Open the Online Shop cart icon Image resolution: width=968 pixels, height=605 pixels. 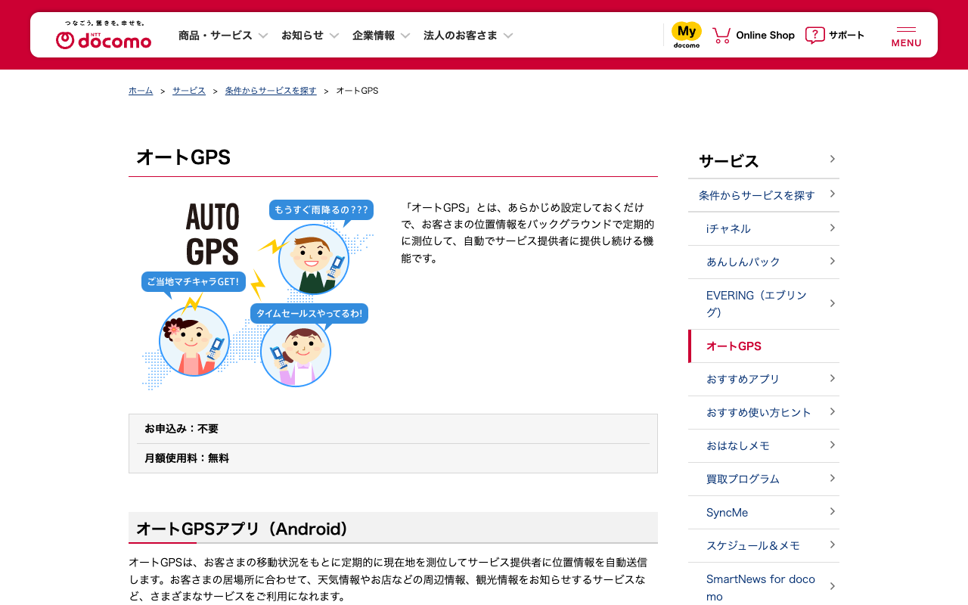click(721, 35)
